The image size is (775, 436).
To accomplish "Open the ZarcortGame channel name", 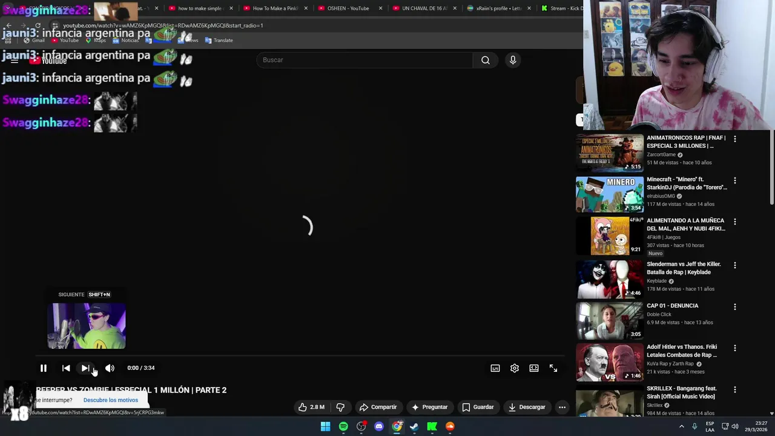I will (x=661, y=154).
